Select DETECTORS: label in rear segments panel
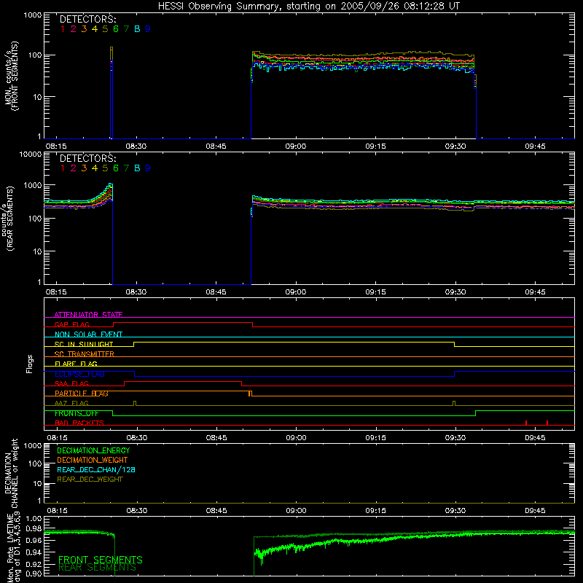Screen dimensions: 583x583 click(x=87, y=158)
